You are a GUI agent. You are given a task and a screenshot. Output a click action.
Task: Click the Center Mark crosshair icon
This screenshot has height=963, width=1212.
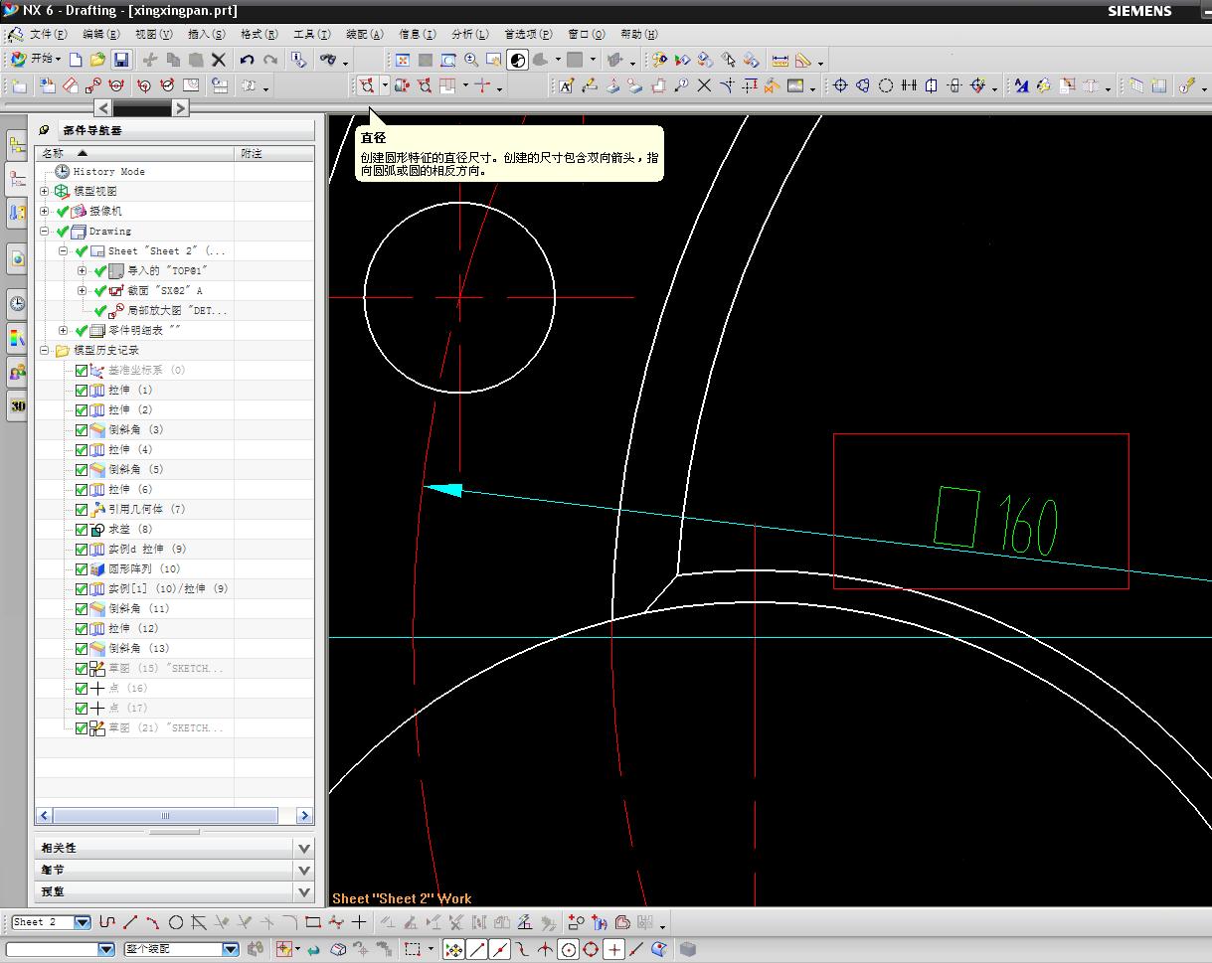840,86
